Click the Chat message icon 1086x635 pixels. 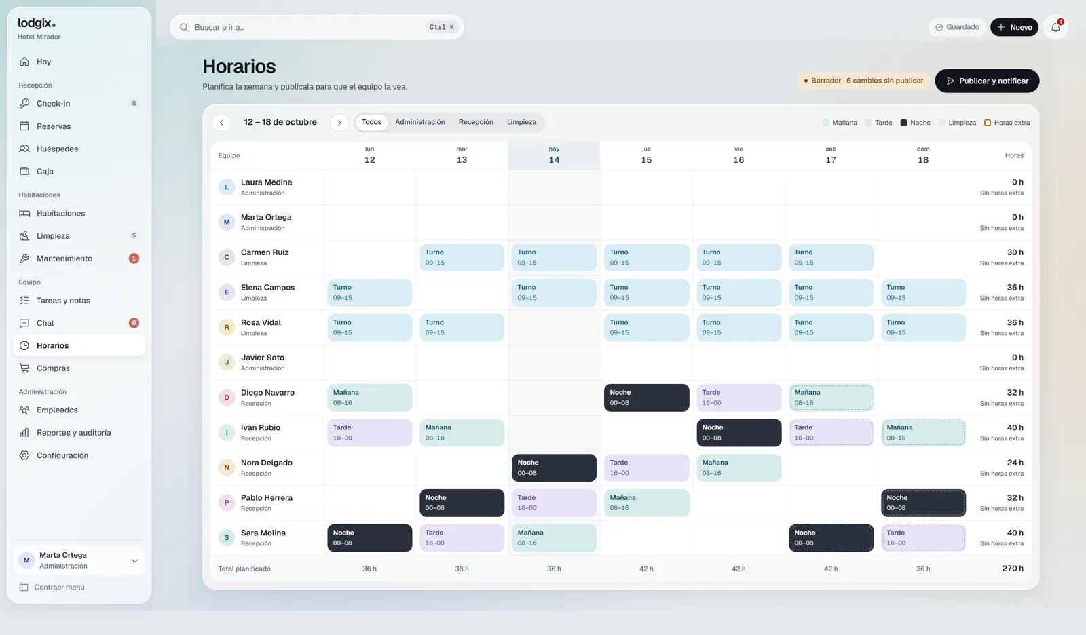(24, 323)
